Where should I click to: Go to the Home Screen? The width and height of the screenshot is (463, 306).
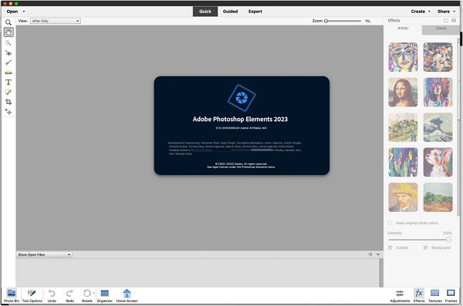point(127,296)
